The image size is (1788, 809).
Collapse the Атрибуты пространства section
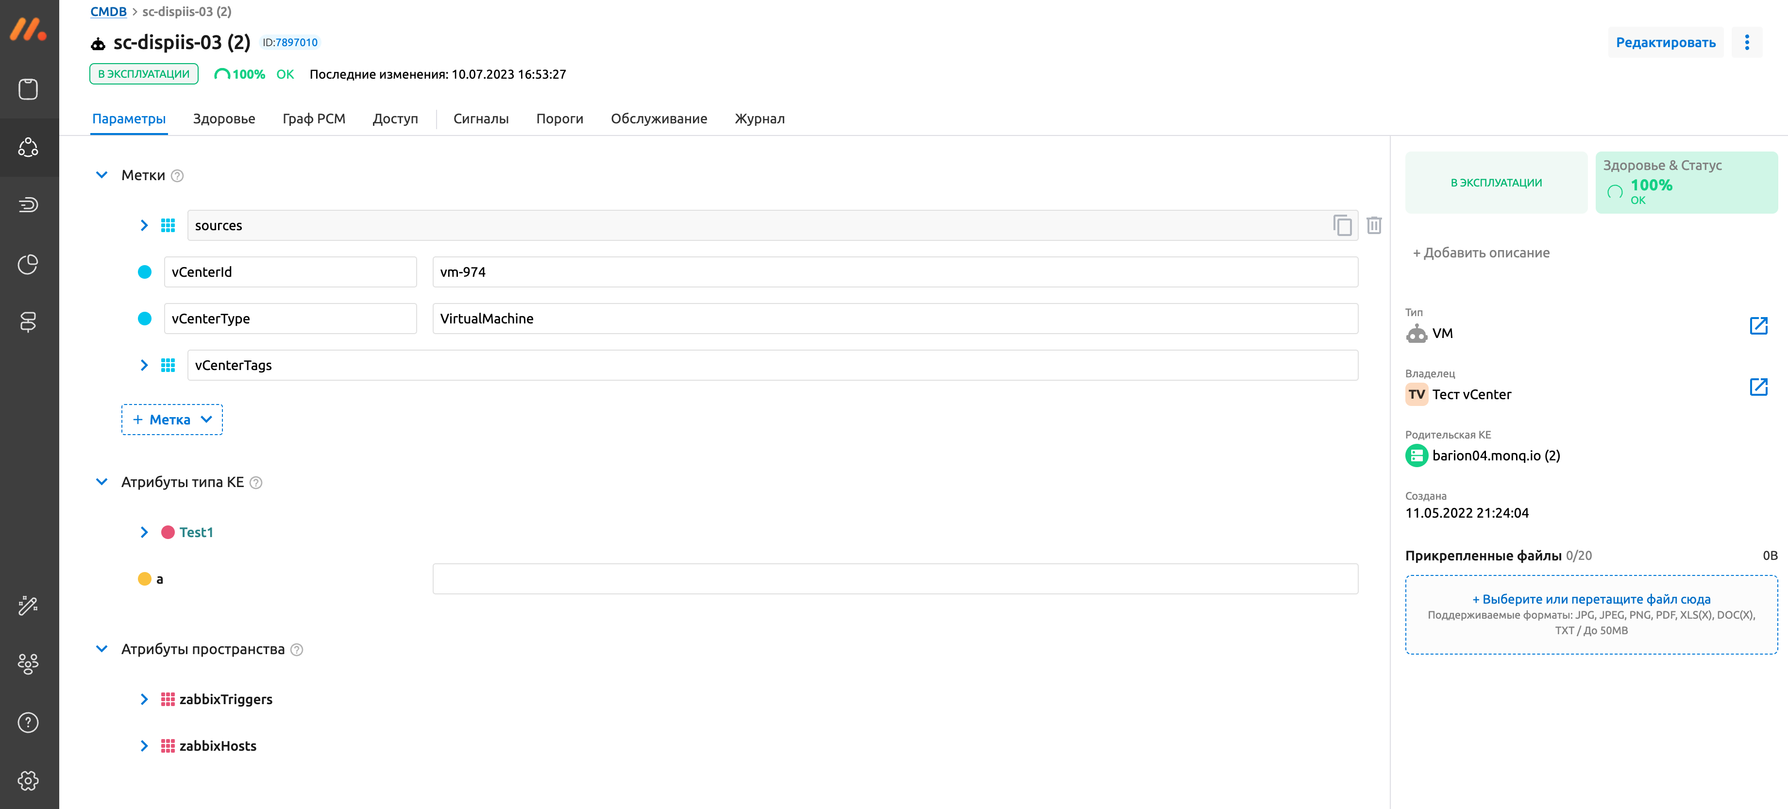[101, 649]
